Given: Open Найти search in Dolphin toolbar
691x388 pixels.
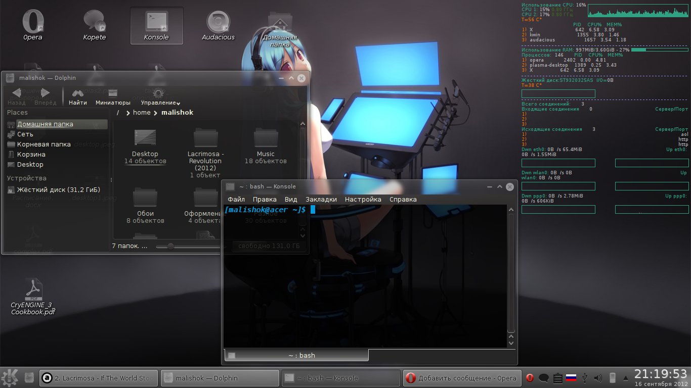Looking at the screenshot, I should pyautogui.click(x=78, y=96).
